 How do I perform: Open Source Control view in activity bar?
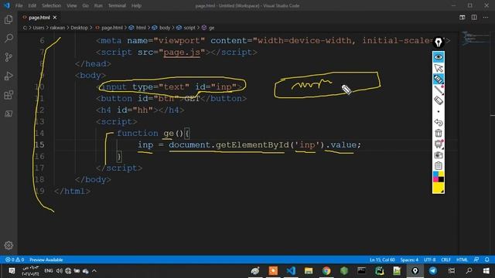click(x=9, y=57)
